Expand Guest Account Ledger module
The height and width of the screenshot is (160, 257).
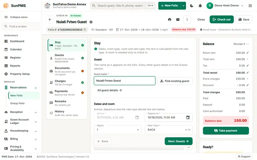coord(36,122)
